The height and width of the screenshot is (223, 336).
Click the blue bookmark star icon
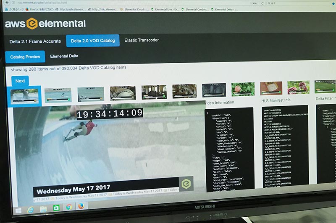(x=333, y=4)
